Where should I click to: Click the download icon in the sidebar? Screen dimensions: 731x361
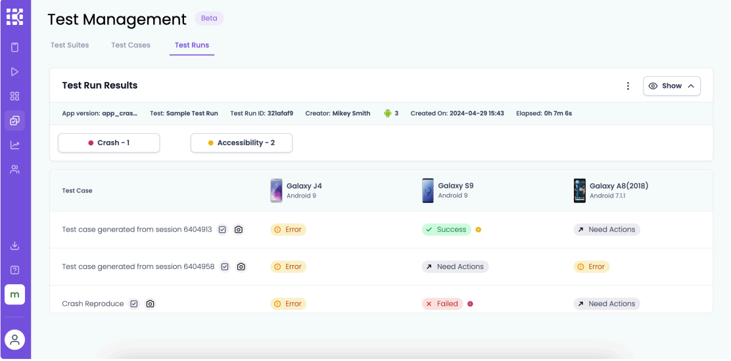(15, 245)
